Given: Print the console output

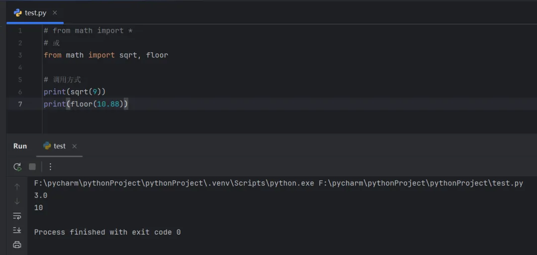Looking at the screenshot, I should tap(17, 245).
